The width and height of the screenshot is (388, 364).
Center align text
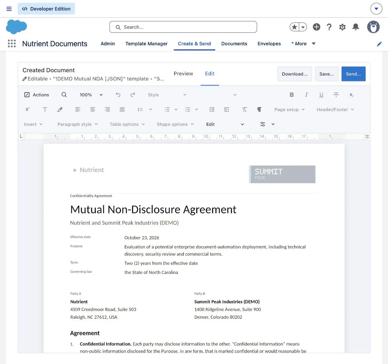point(93,109)
